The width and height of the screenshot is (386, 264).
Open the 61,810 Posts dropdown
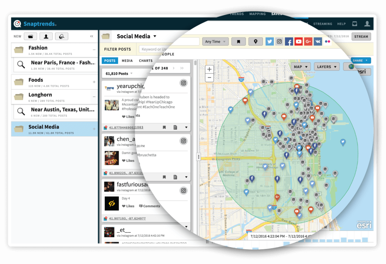click(119, 73)
